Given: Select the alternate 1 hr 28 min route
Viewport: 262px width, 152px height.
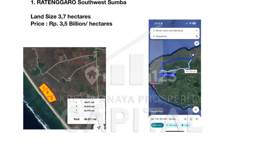Looking at the screenshot, I should click(191, 71).
